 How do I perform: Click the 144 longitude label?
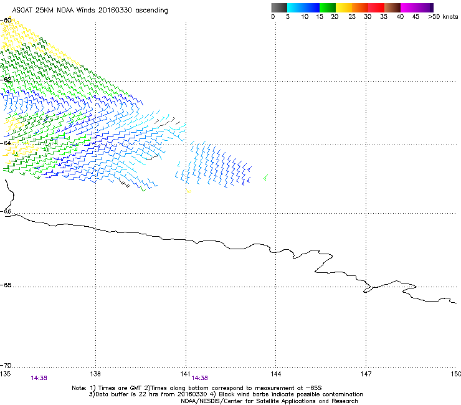(275, 374)
